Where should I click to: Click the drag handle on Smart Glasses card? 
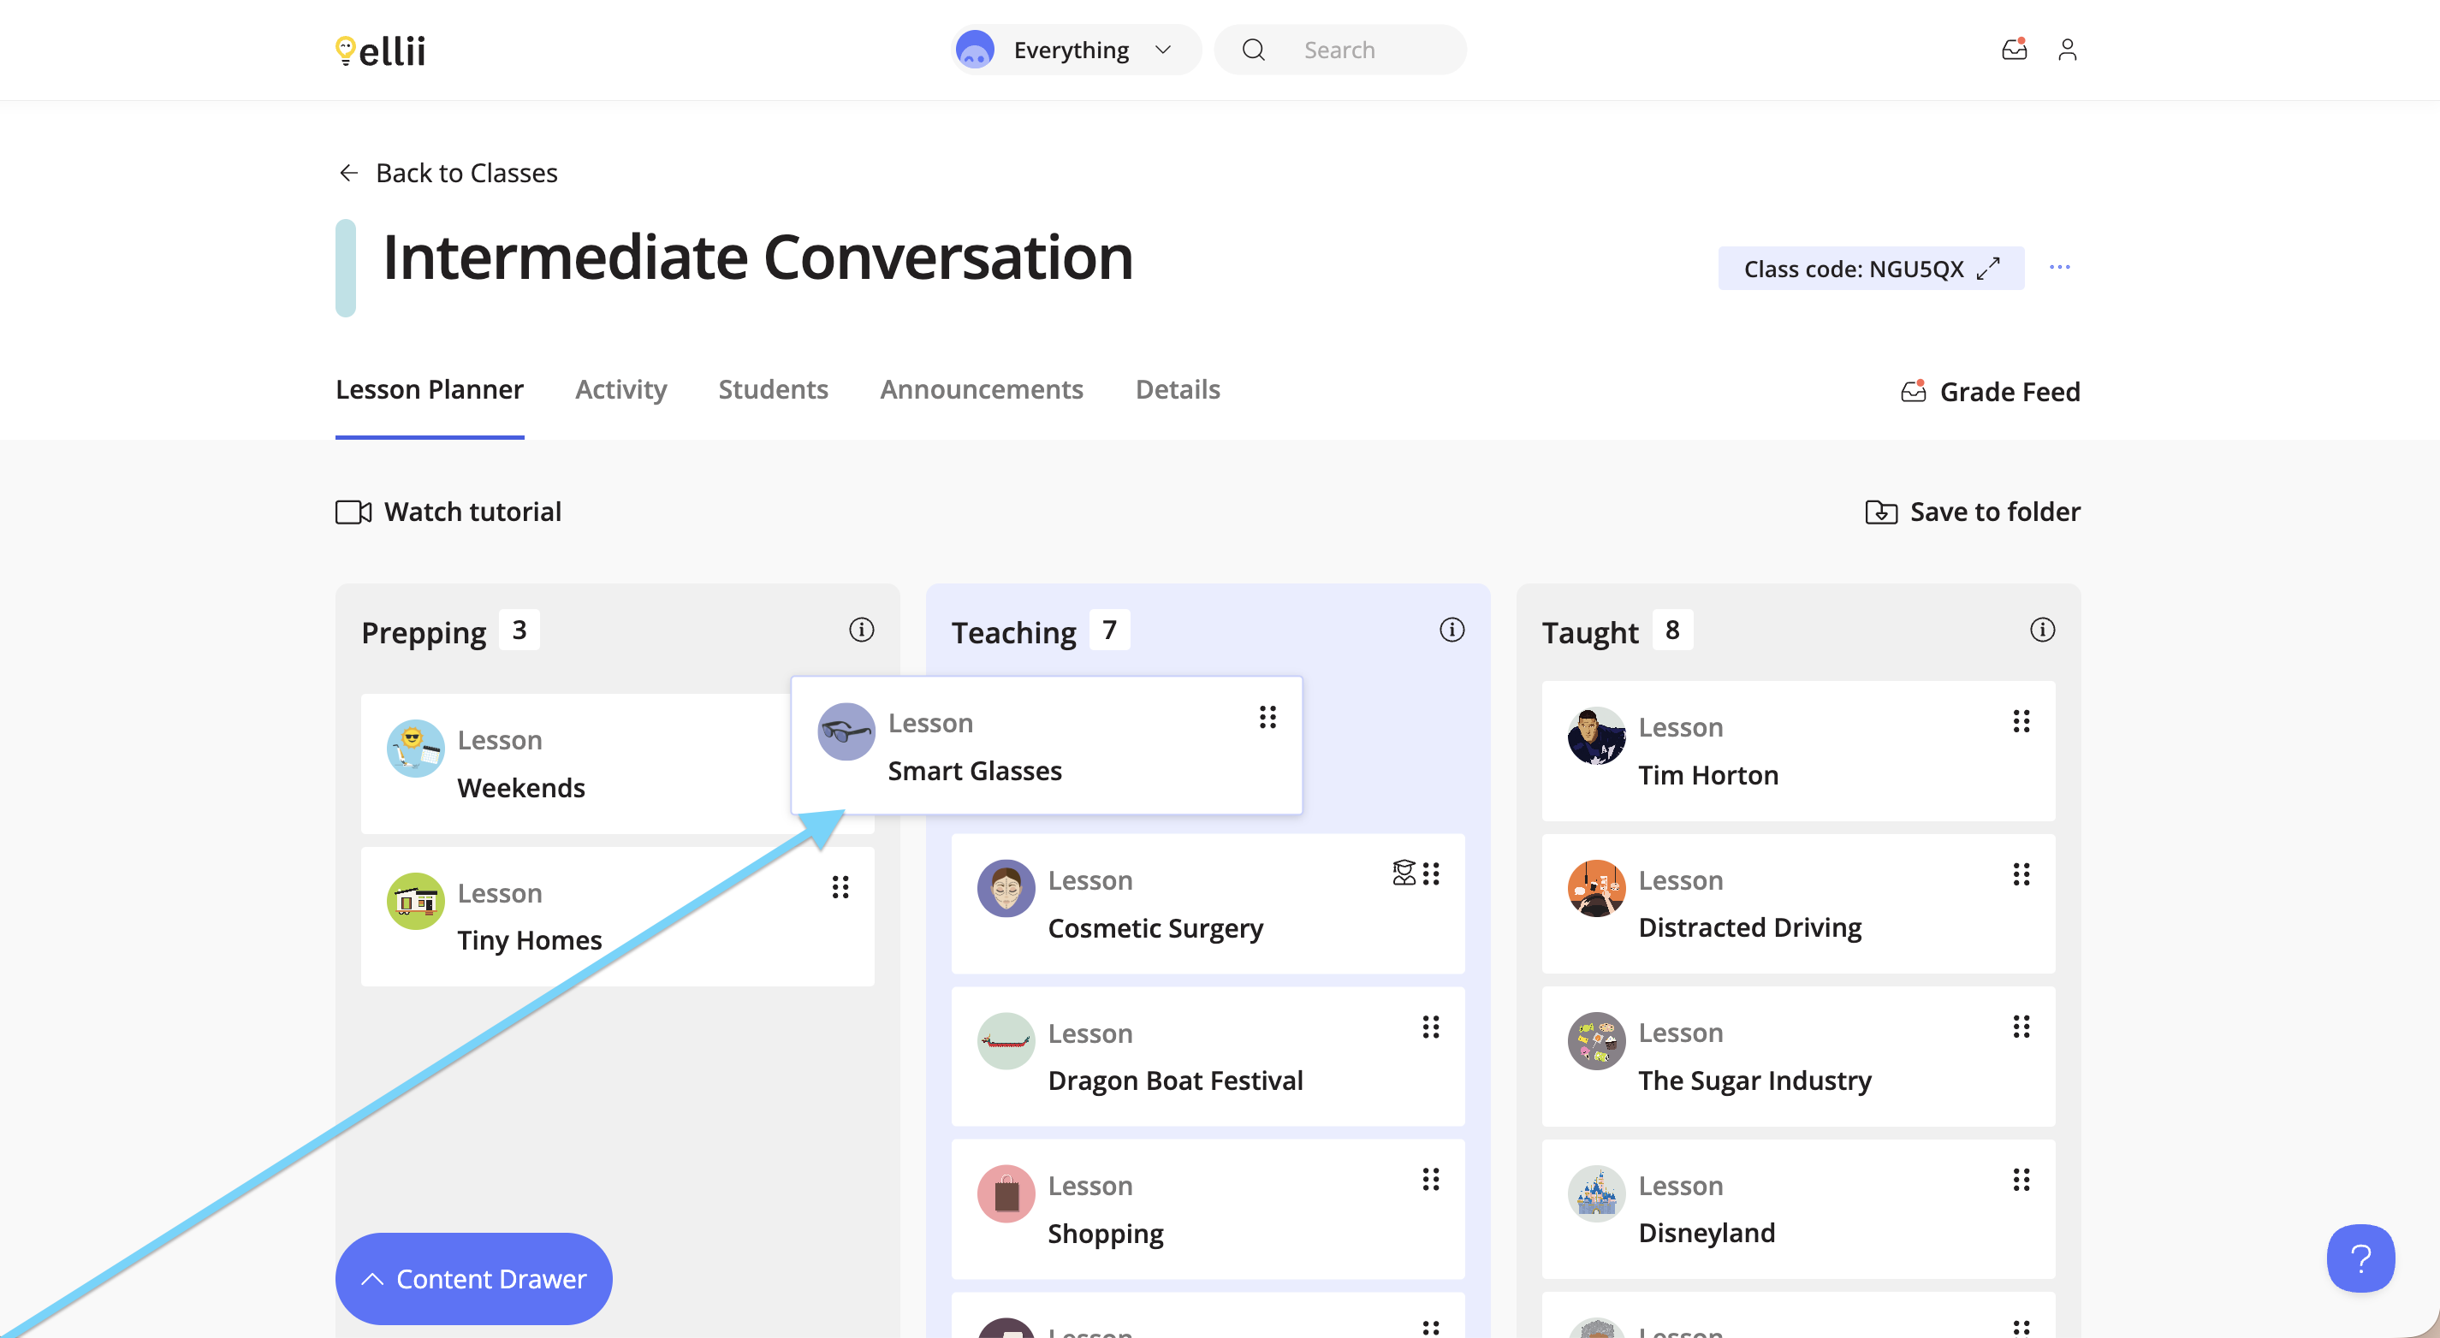[x=1267, y=718]
